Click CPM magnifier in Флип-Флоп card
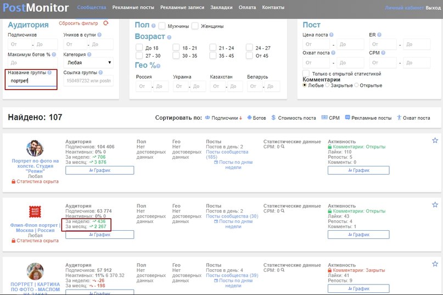The width and height of the screenshot is (443, 295). pyautogui.click(x=283, y=211)
